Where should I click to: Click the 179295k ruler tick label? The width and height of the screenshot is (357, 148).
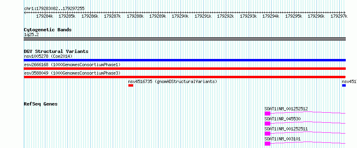click(x=294, y=16)
